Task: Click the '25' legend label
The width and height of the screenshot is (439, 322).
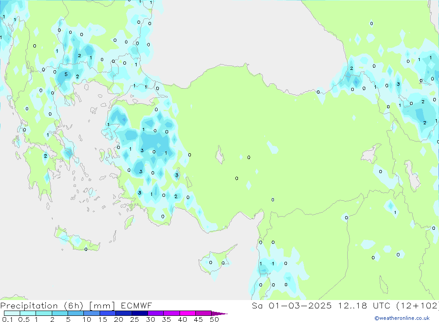Action: 134,319
